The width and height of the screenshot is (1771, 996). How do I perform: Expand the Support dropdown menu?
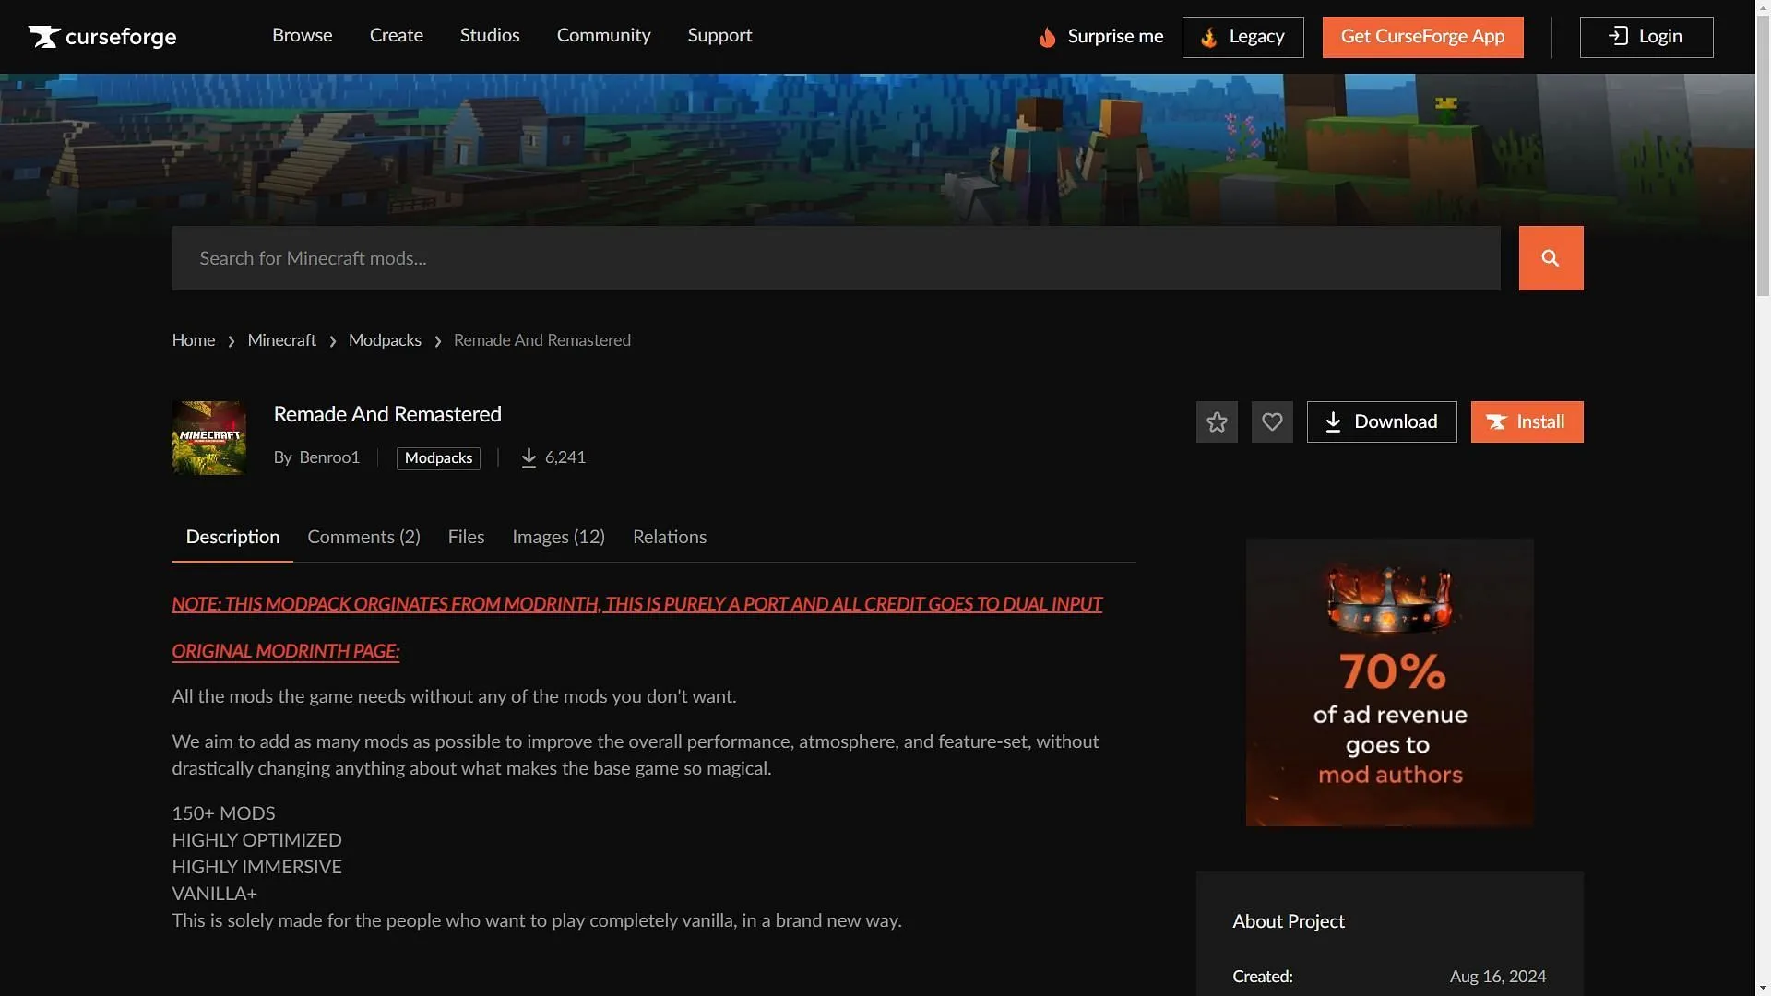point(720,37)
